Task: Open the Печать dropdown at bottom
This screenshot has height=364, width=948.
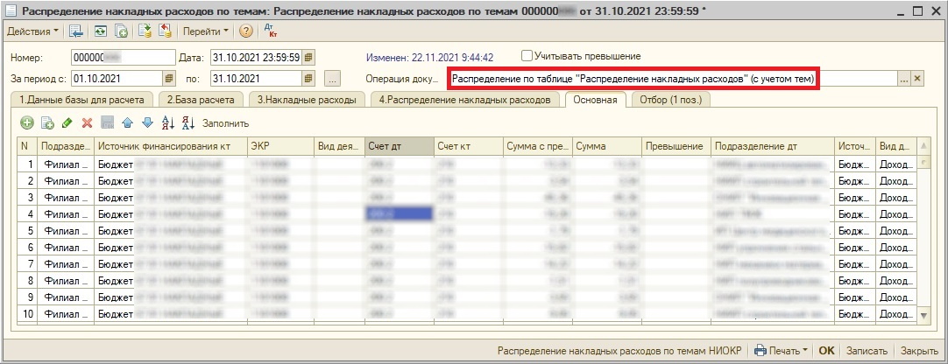Action: click(x=782, y=350)
